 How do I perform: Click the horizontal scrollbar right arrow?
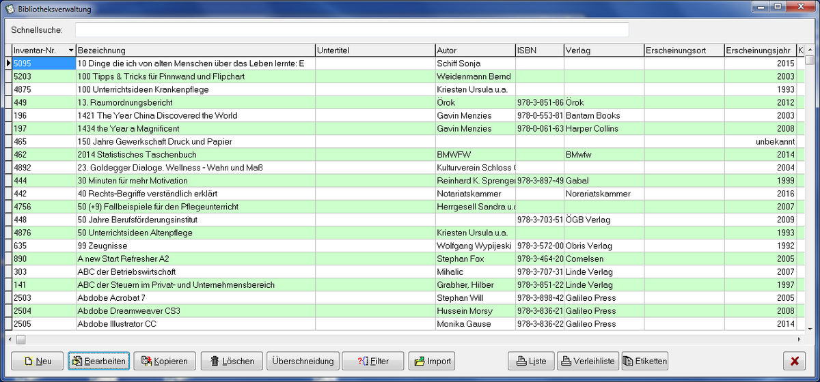pos(799,339)
